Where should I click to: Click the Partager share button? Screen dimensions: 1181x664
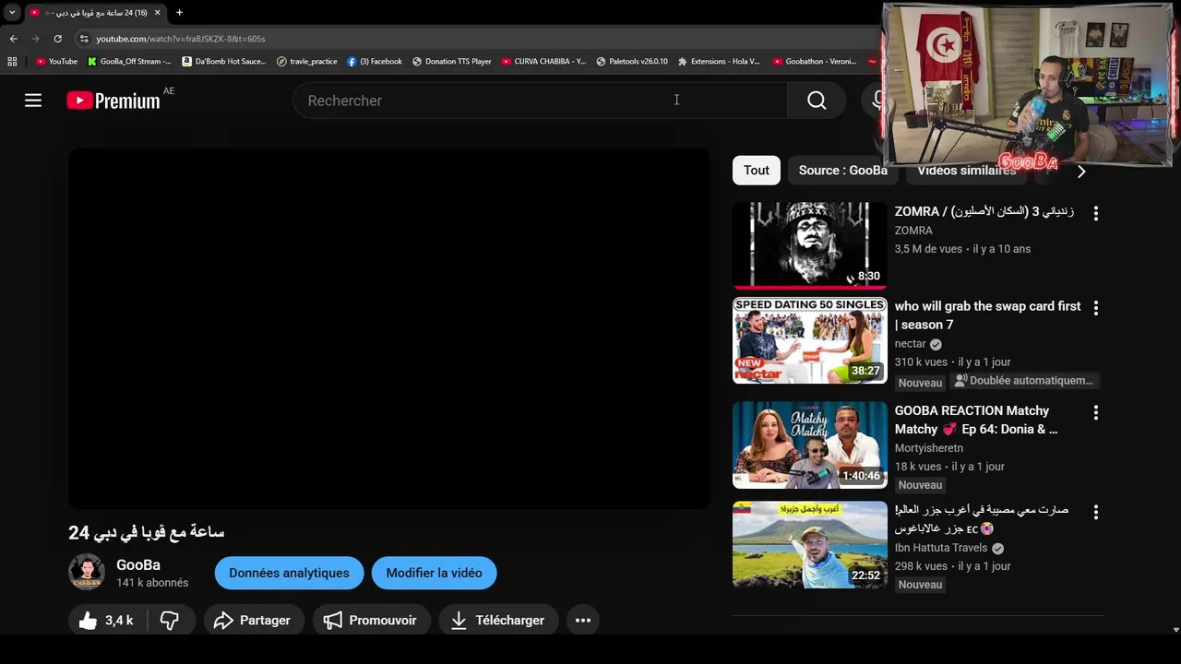click(252, 621)
